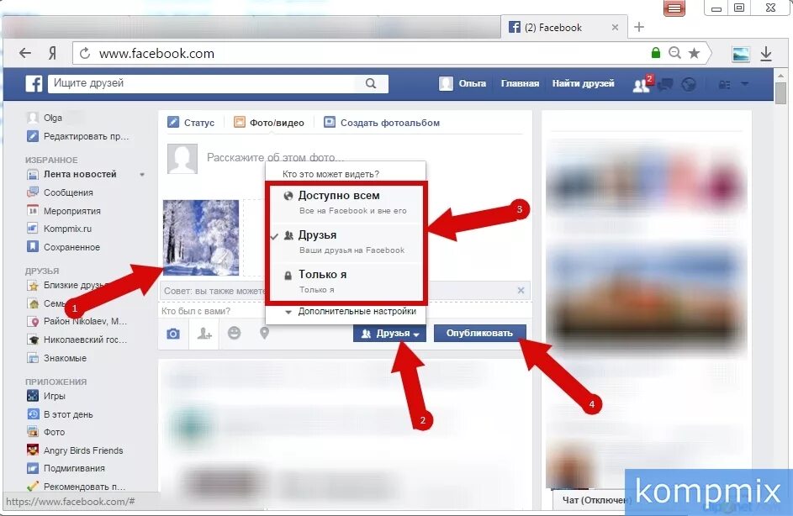Open 'В этот день' in sidebar
This screenshot has height=516, width=793.
coord(60,414)
